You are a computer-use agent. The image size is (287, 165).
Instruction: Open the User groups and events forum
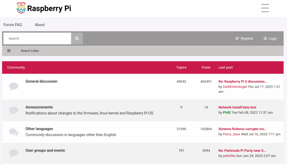pos(45,150)
